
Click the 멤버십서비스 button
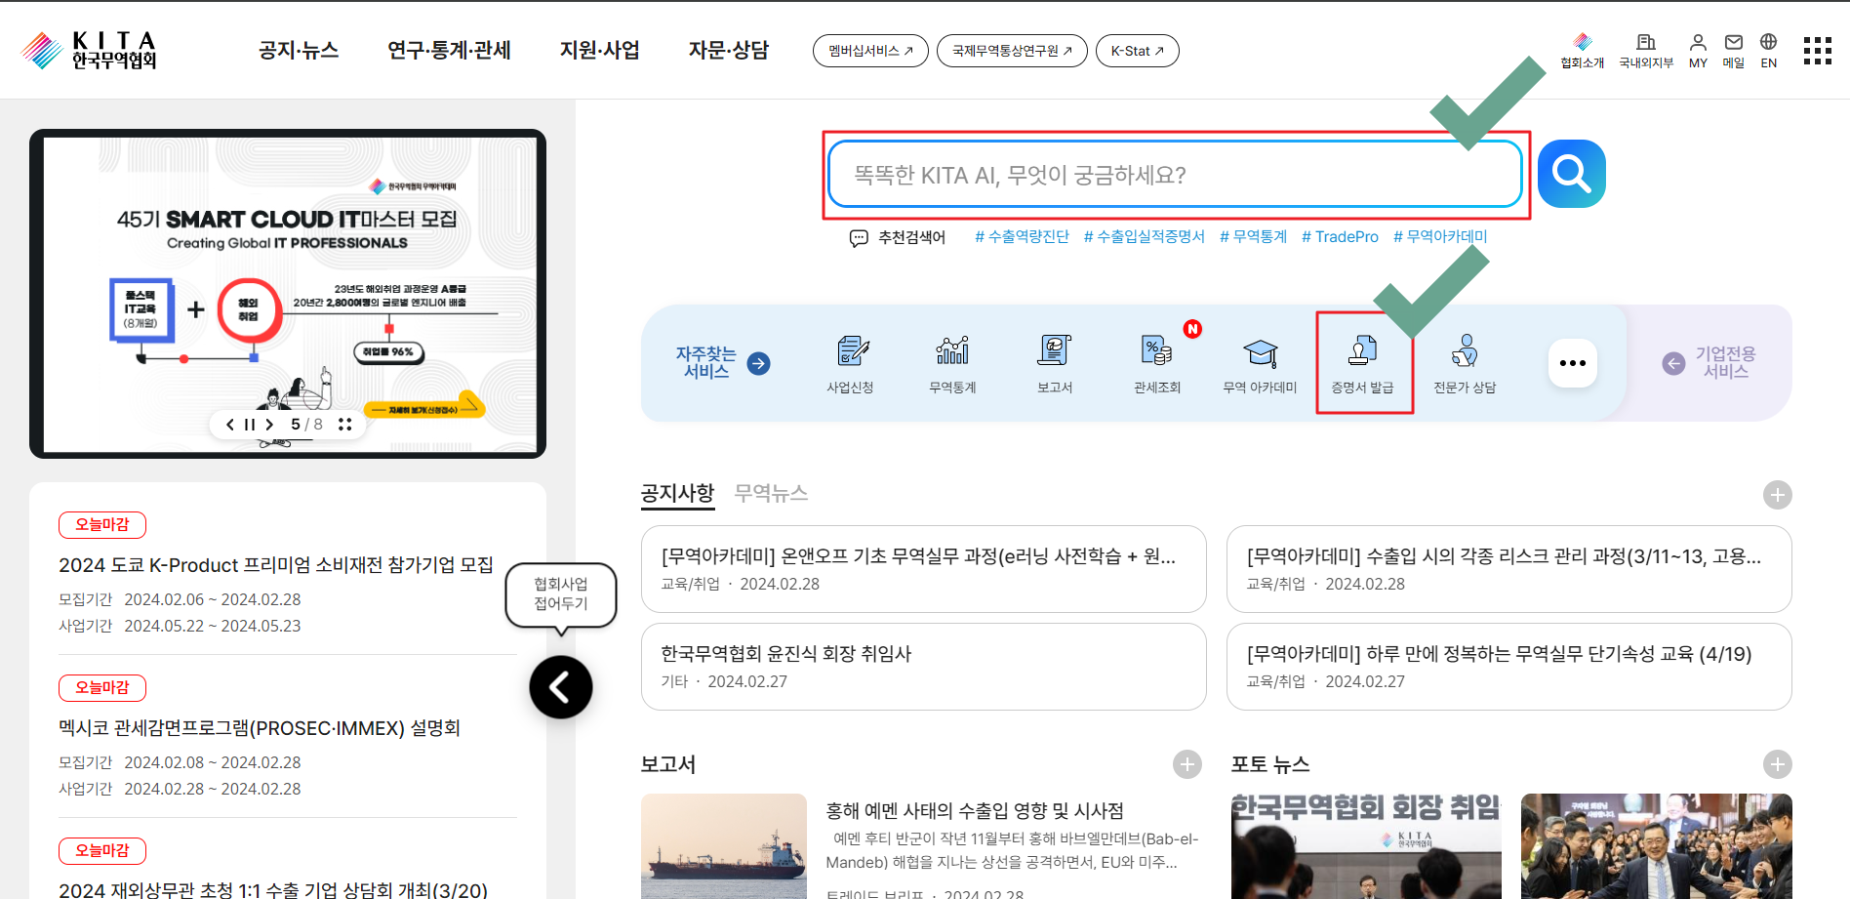(x=870, y=51)
